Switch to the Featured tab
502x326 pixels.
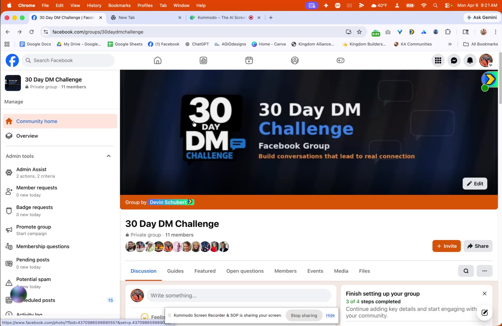point(205,271)
